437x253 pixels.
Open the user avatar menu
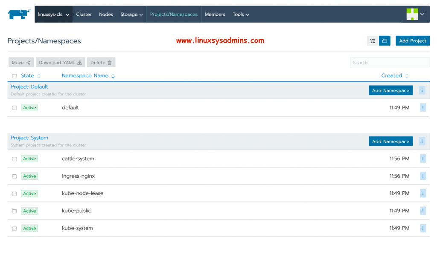click(x=412, y=14)
